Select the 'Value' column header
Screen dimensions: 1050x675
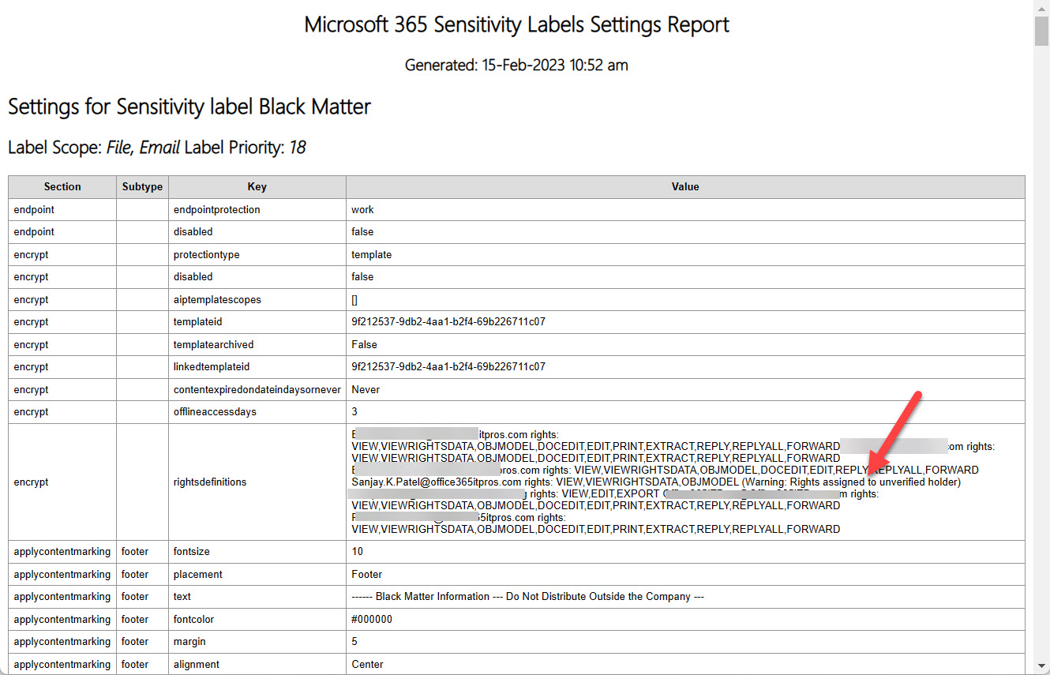685,186
